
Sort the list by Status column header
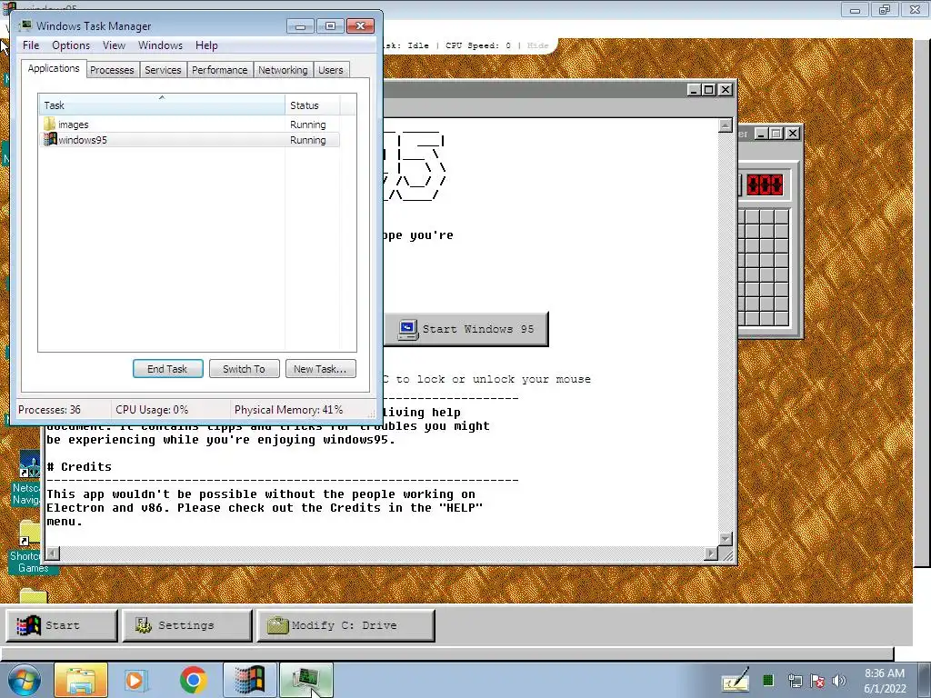click(313, 105)
